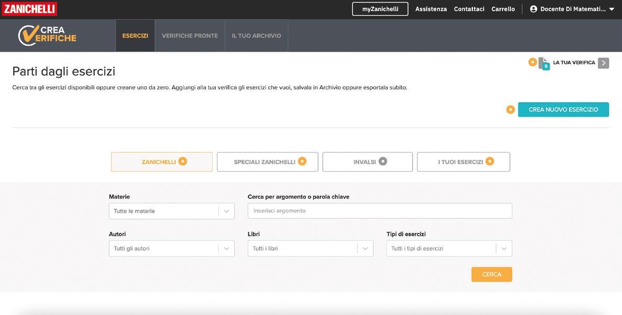Select the I Tuoi Esercizi option
This screenshot has width=622, height=315.
point(463,162)
